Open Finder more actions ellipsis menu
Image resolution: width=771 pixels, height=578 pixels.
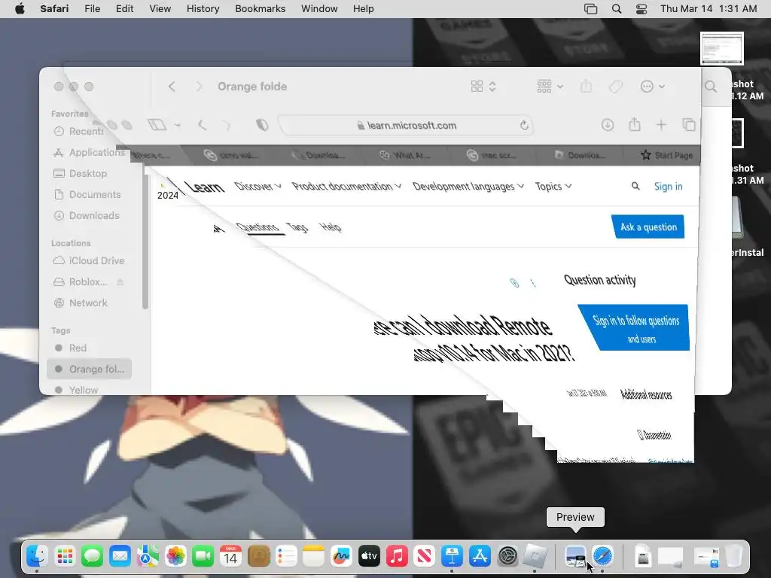pos(653,87)
